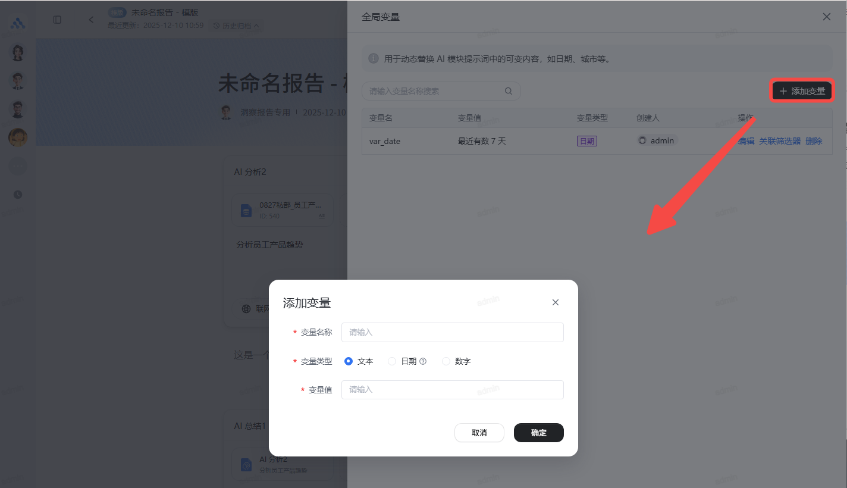The height and width of the screenshot is (488, 847).
Task: Click the var_date variable name cell
Action: pos(385,141)
